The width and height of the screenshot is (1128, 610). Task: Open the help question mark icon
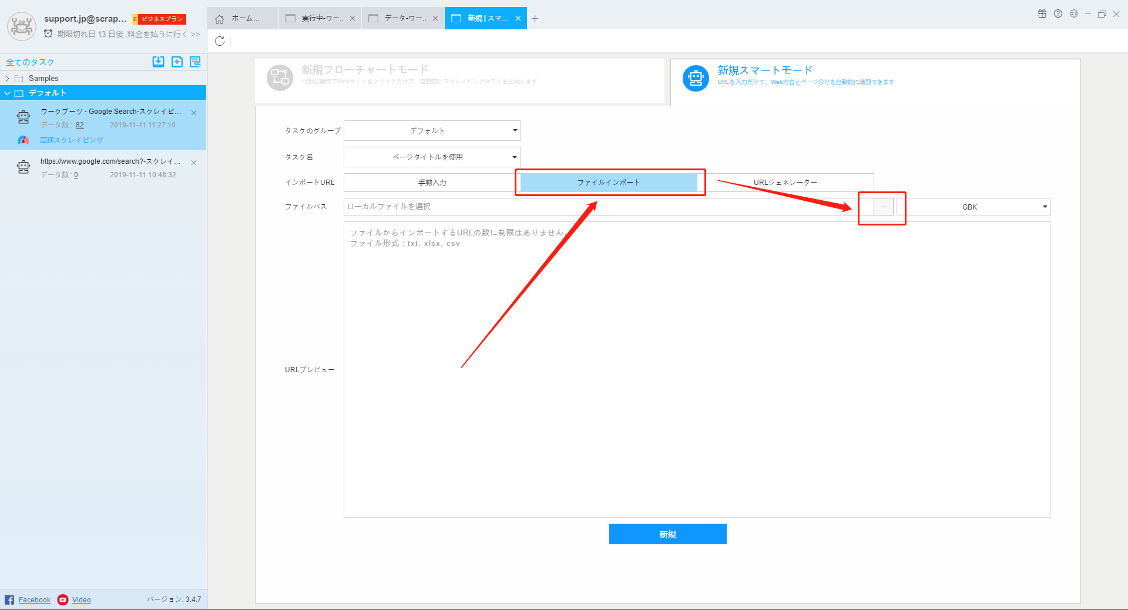[x=1058, y=14]
